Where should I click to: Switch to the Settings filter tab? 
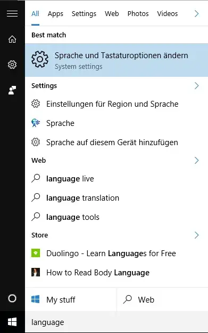(84, 14)
